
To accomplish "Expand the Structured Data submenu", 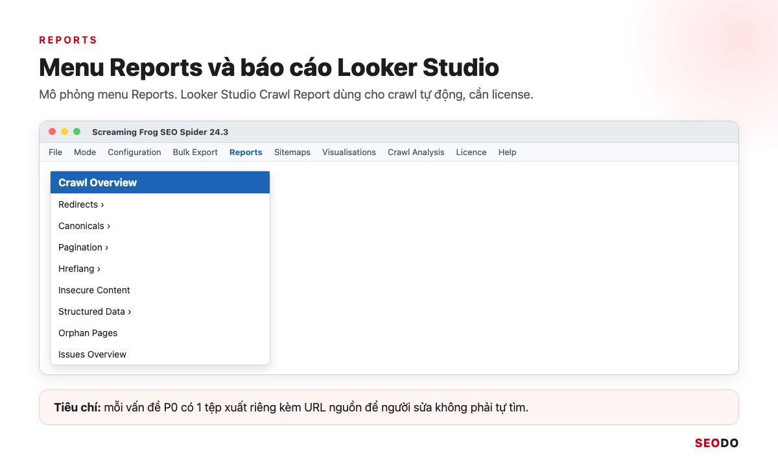I will 160,311.
